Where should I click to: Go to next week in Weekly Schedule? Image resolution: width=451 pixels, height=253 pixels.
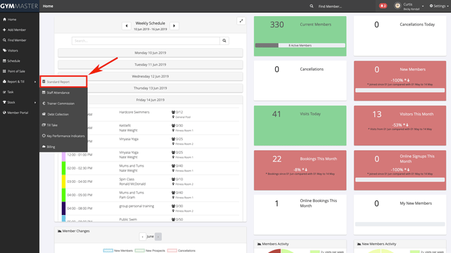(174, 26)
